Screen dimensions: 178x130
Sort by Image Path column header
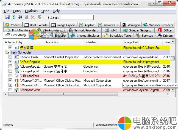click(143, 42)
